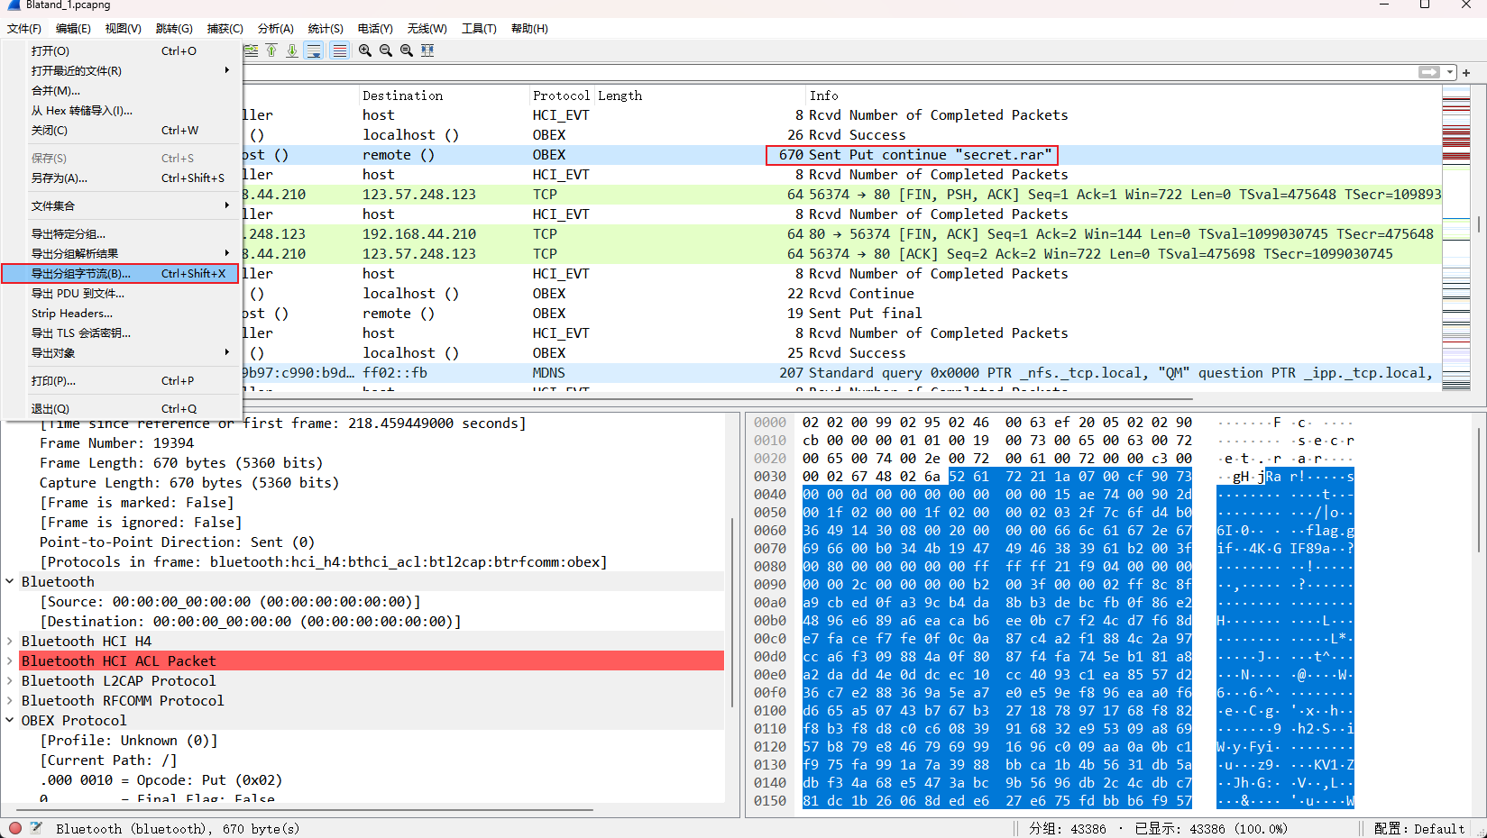Viewport: 1487px width, 838px height.
Task: Select the 'Sent Put final' OBEX packet
Action: pyautogui.click(x=842, y=314)
